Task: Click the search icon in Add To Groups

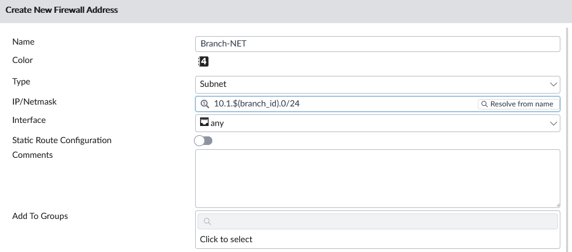Action: tap(207, 221)
